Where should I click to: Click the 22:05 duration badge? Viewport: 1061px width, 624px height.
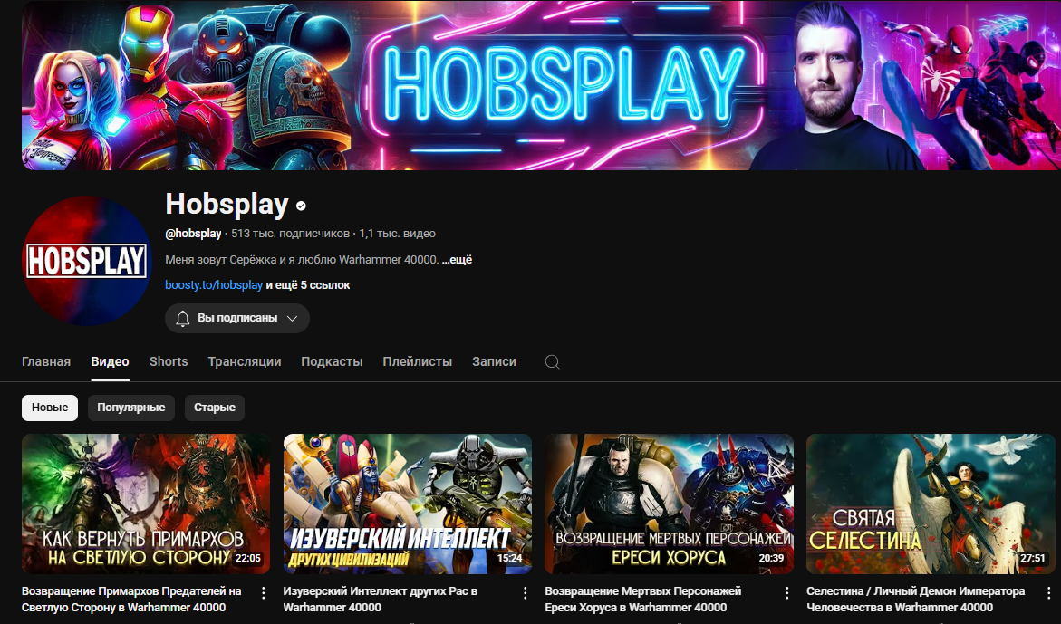(x=247, y=559)
